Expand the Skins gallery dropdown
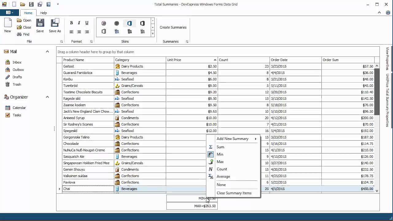Image resolution: width=393 pixels, height=221 pixels. point(153,34)
